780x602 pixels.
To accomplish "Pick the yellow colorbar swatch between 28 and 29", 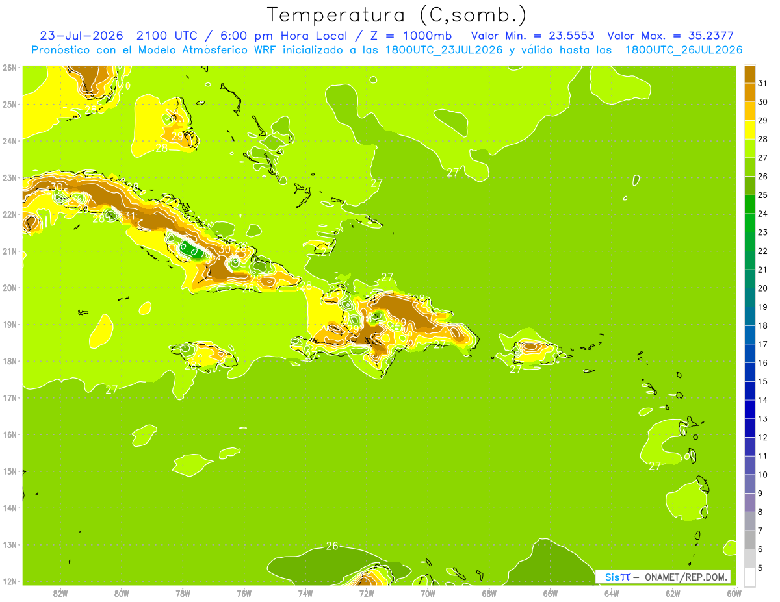I will [x=749, y=129].
